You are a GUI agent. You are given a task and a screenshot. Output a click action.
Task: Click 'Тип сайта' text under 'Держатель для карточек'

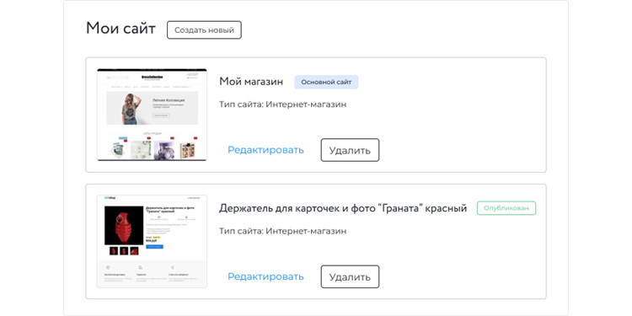282,232
